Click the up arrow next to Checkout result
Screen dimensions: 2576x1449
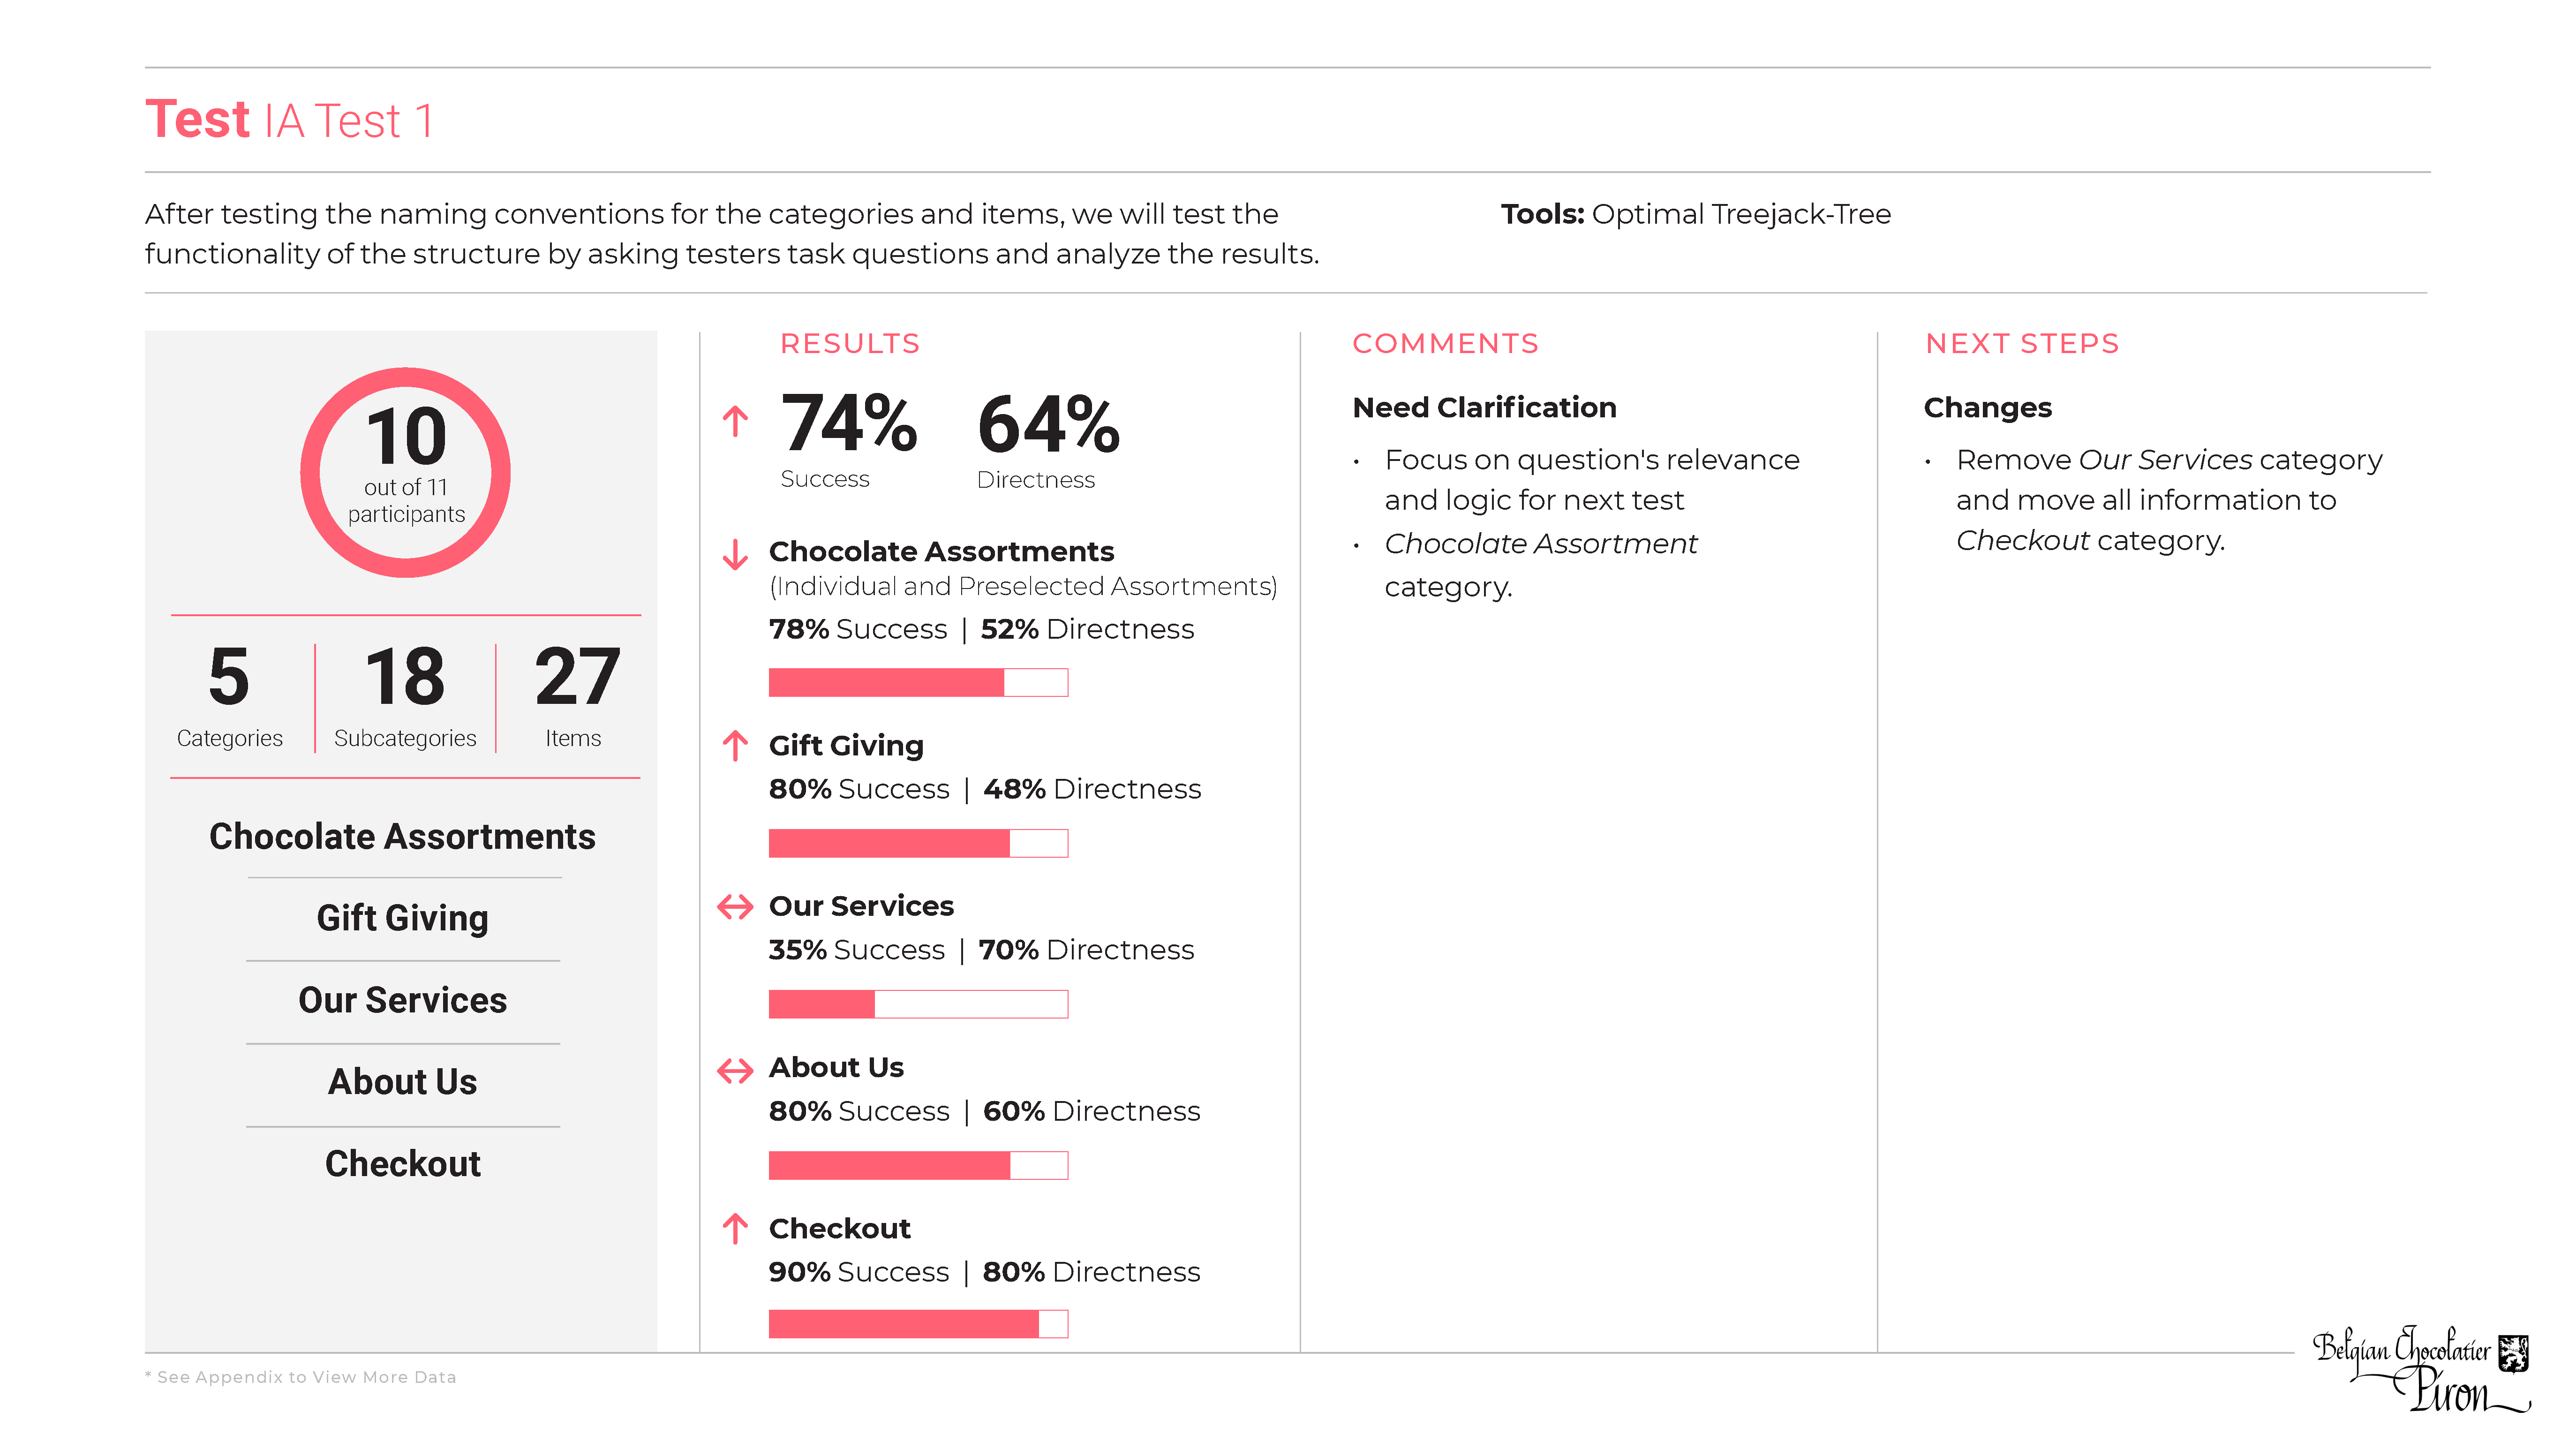[735, 1228]
